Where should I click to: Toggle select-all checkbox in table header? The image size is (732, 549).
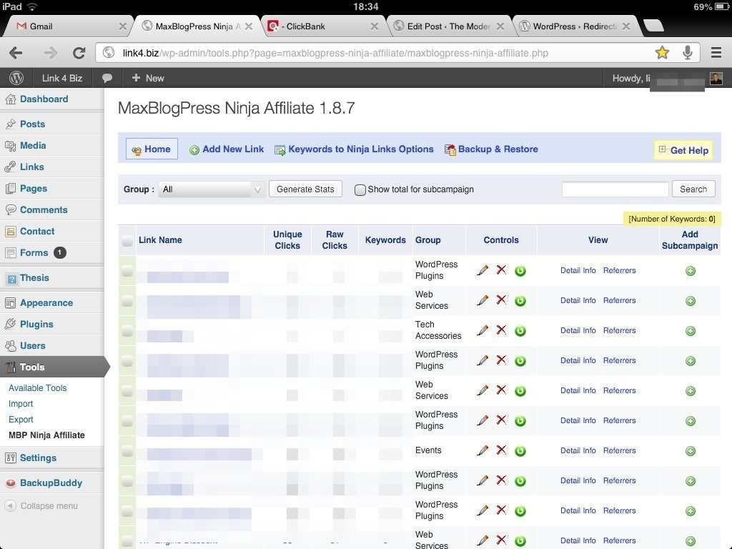[127, 241]
